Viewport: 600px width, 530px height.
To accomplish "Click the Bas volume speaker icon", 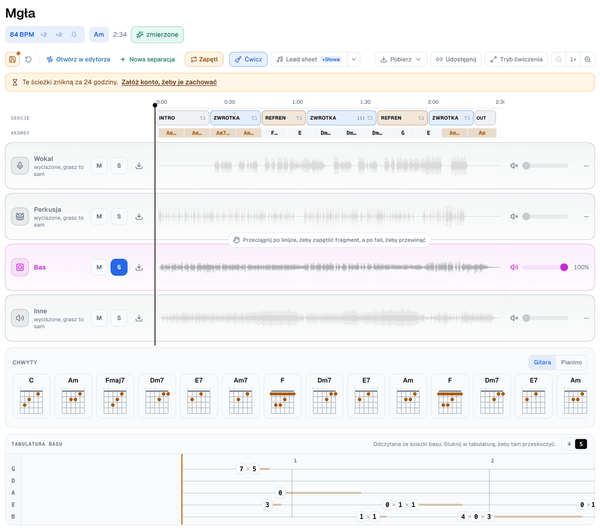I will click(514, 267).
